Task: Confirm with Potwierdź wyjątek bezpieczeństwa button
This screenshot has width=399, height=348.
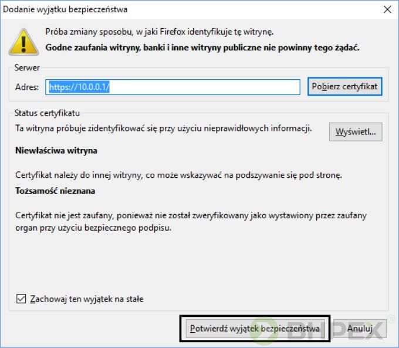Action: (x=255, y=329)
